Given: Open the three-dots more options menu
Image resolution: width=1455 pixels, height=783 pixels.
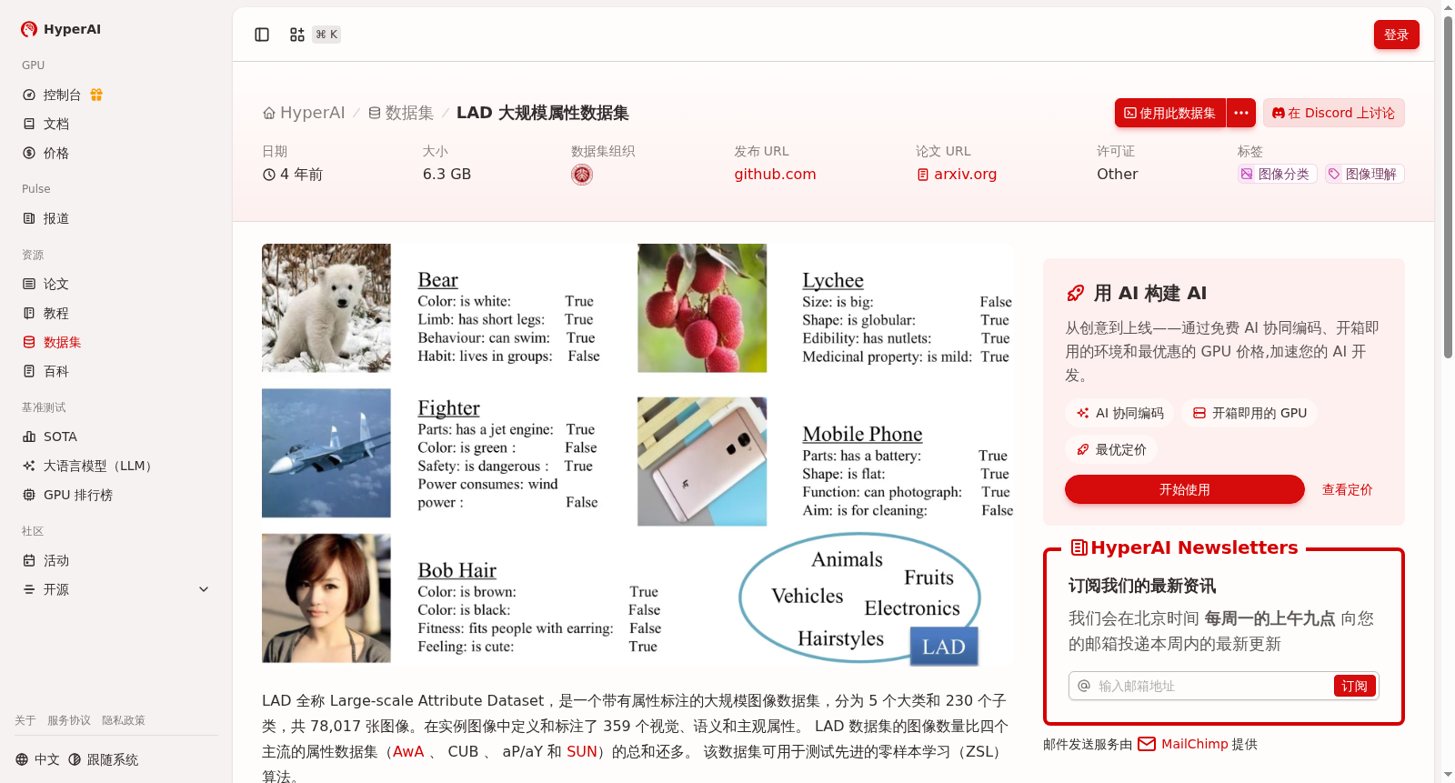Looking at the screenshot, I should click(1241, 113).
